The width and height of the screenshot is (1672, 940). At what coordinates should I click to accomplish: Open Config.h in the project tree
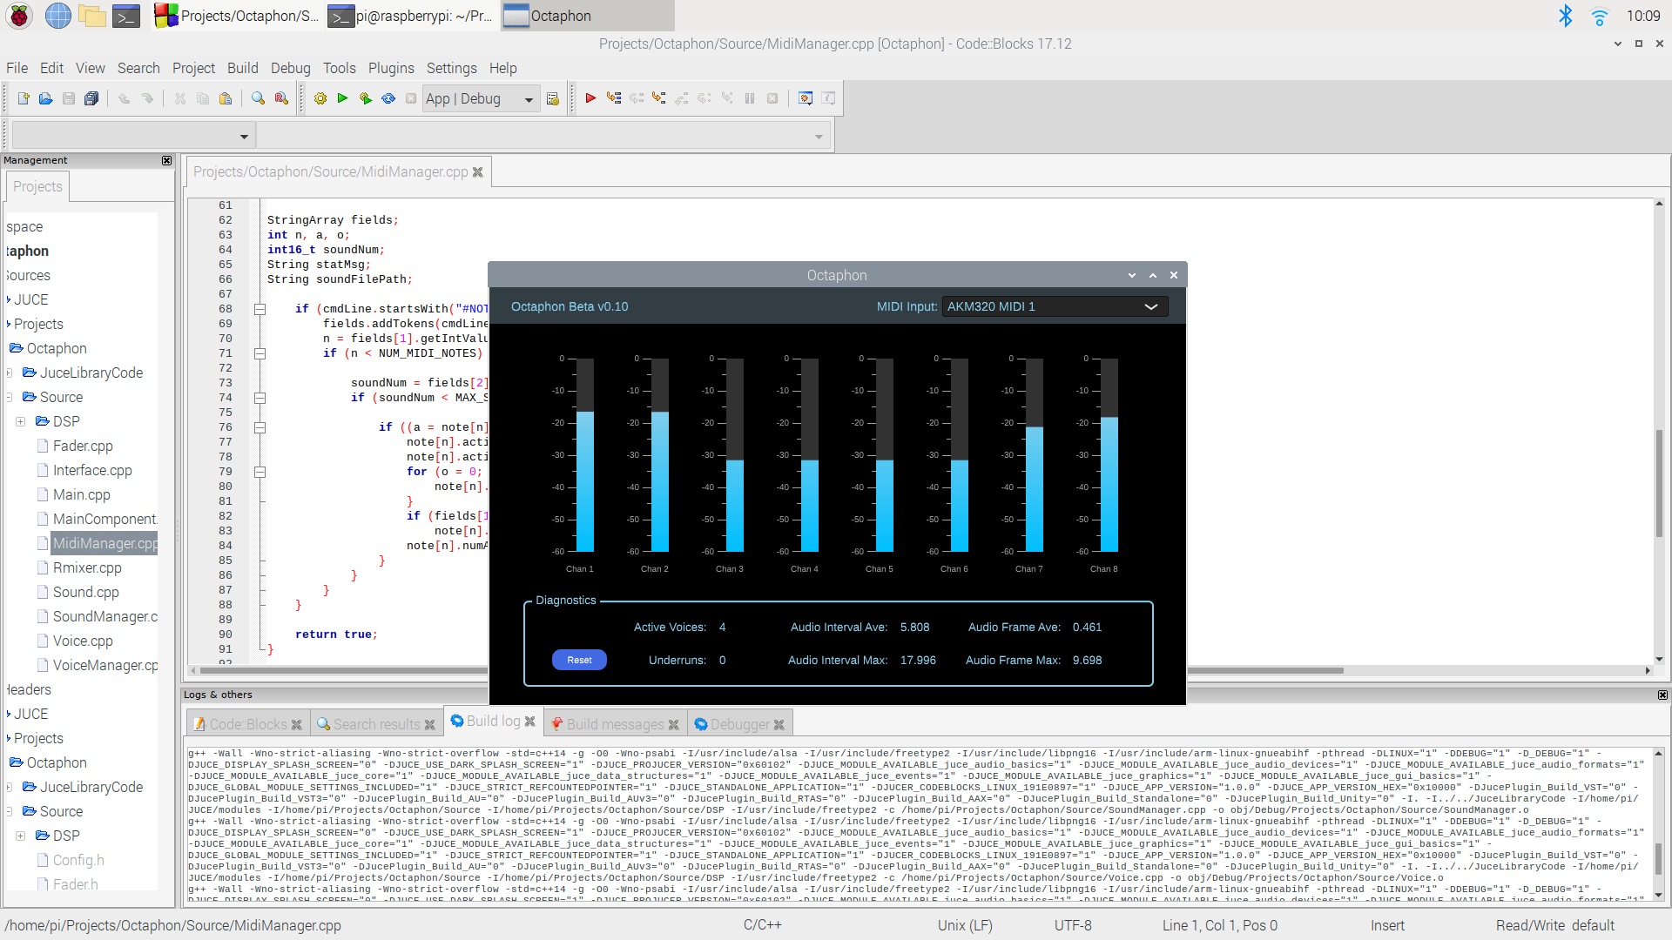78,860
